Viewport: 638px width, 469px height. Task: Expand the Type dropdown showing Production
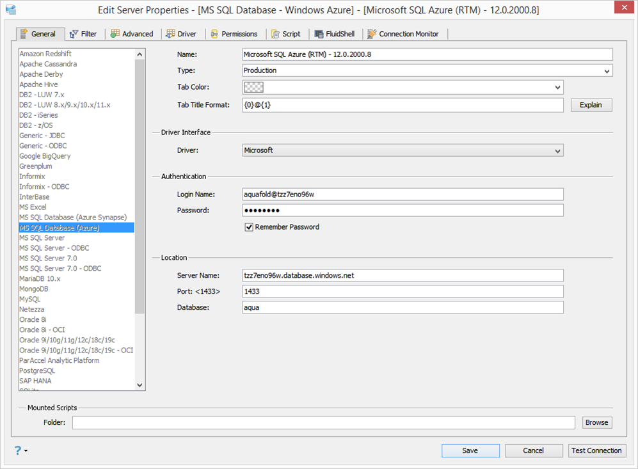pos(606,71)
